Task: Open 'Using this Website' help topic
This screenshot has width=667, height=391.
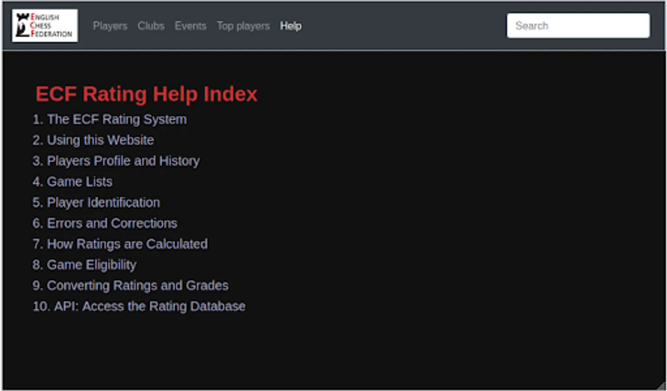Action: 100,140
